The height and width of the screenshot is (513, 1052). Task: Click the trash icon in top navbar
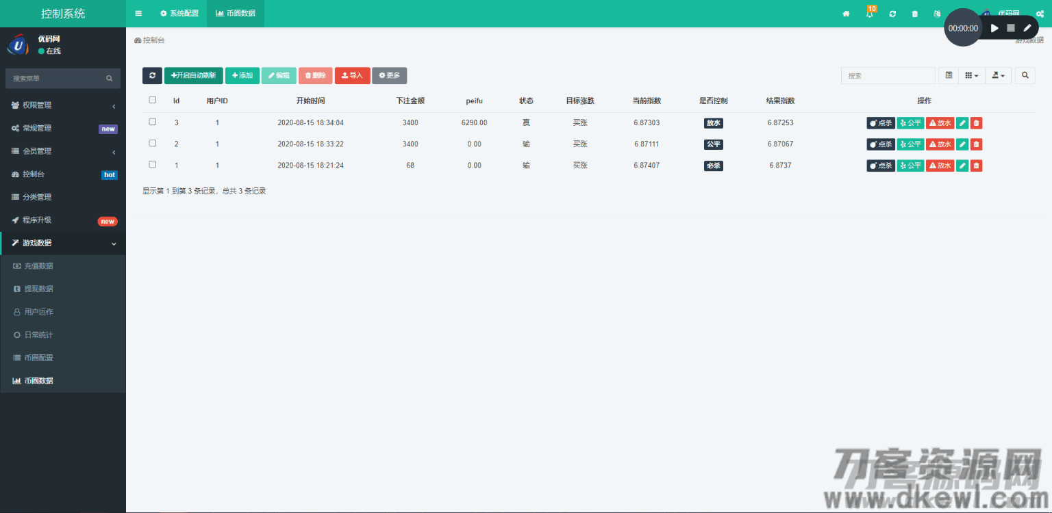915,14
